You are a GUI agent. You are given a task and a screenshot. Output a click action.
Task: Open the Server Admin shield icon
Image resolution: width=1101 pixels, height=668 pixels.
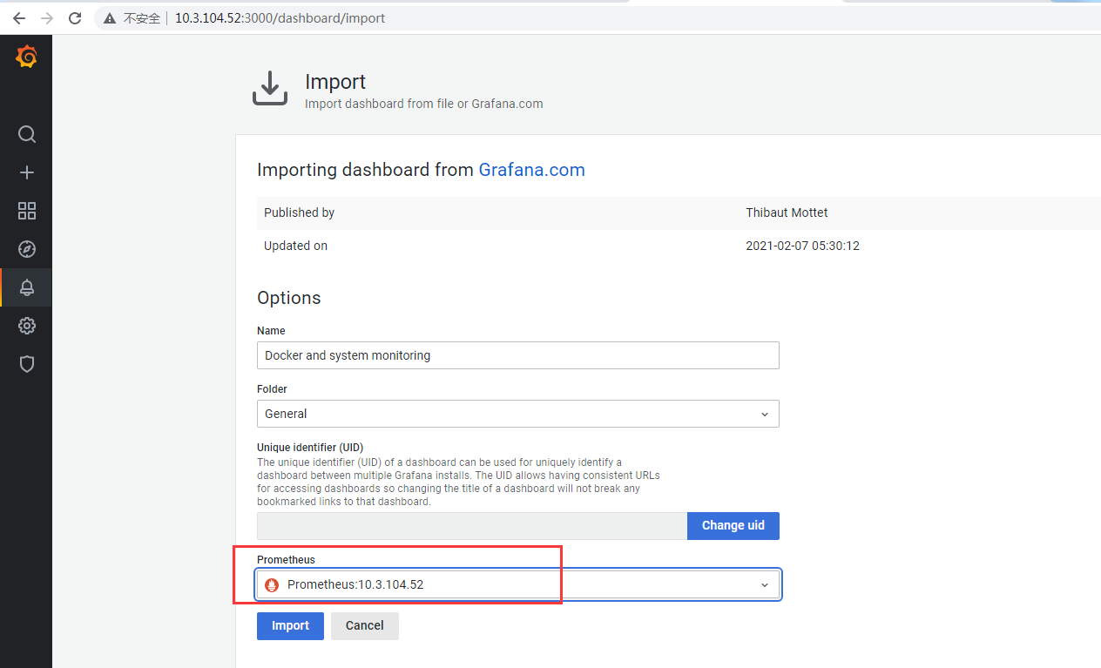(x=27, y=364)
